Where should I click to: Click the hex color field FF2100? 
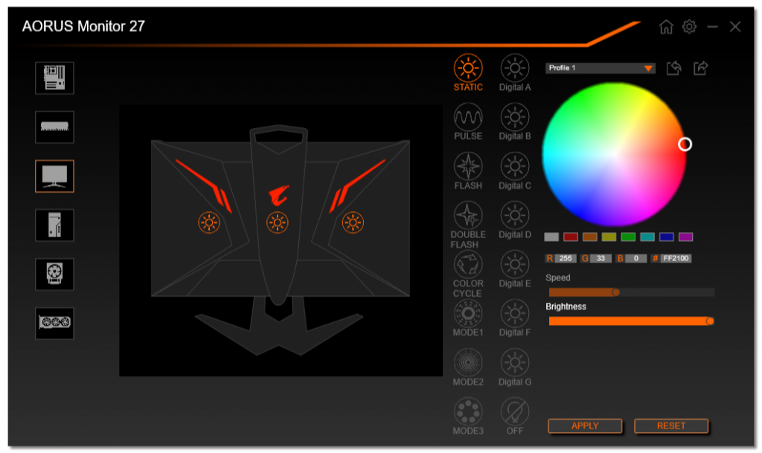pos(676,258)
